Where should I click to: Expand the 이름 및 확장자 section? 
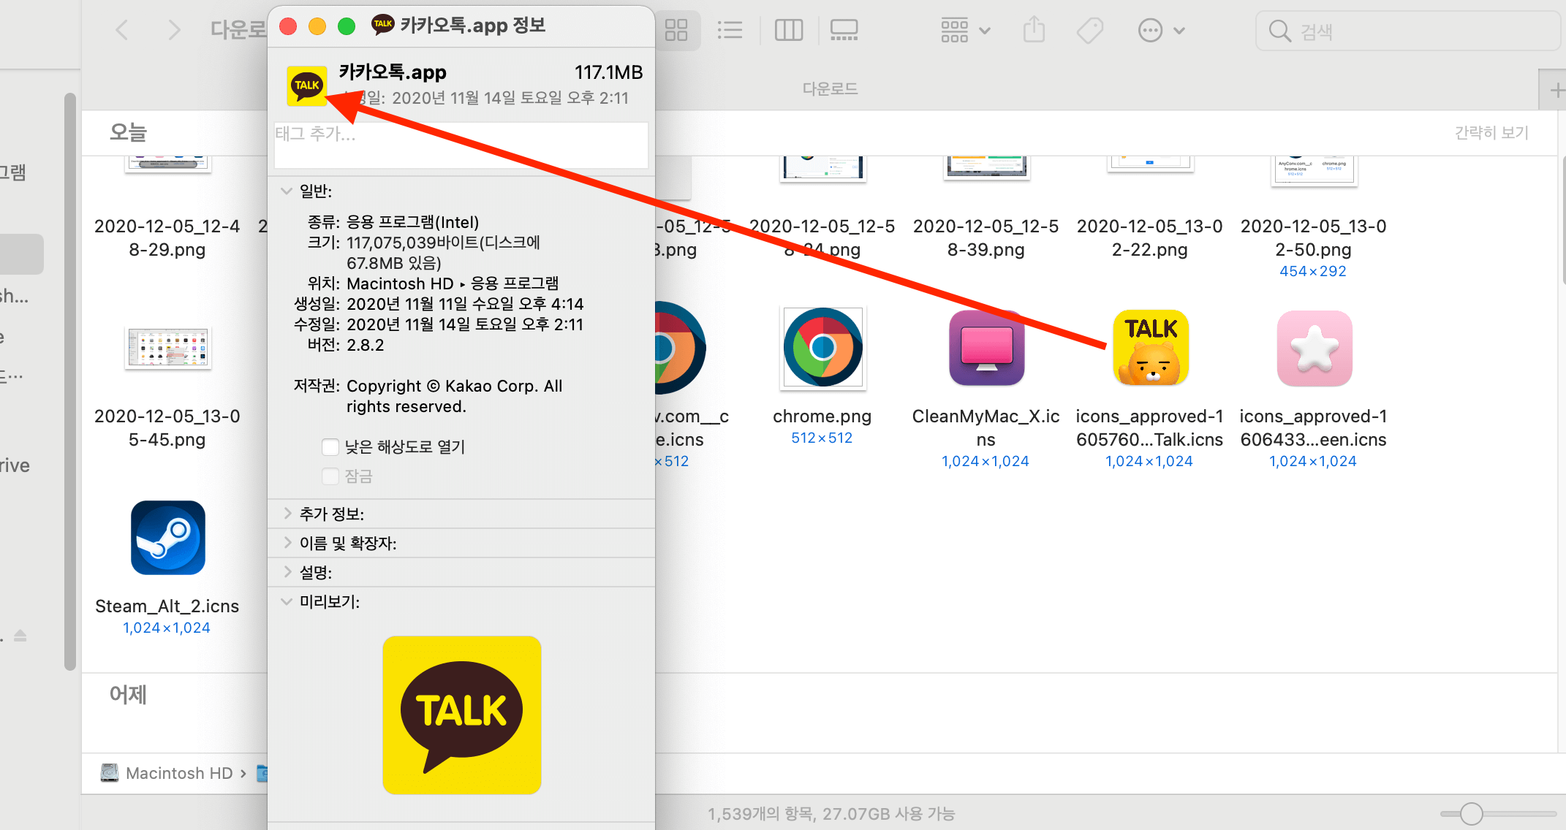click(x=287, y=543)
